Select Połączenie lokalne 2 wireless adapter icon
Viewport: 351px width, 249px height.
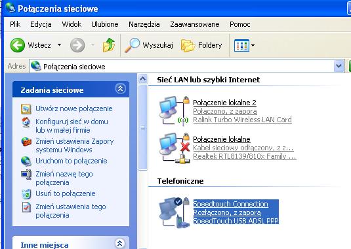[175, 111]
